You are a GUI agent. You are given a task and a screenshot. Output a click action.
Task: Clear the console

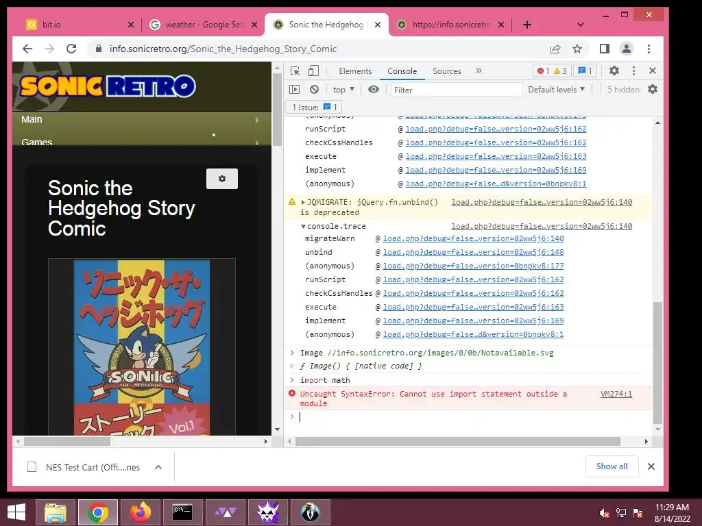[x=314, y=90]
